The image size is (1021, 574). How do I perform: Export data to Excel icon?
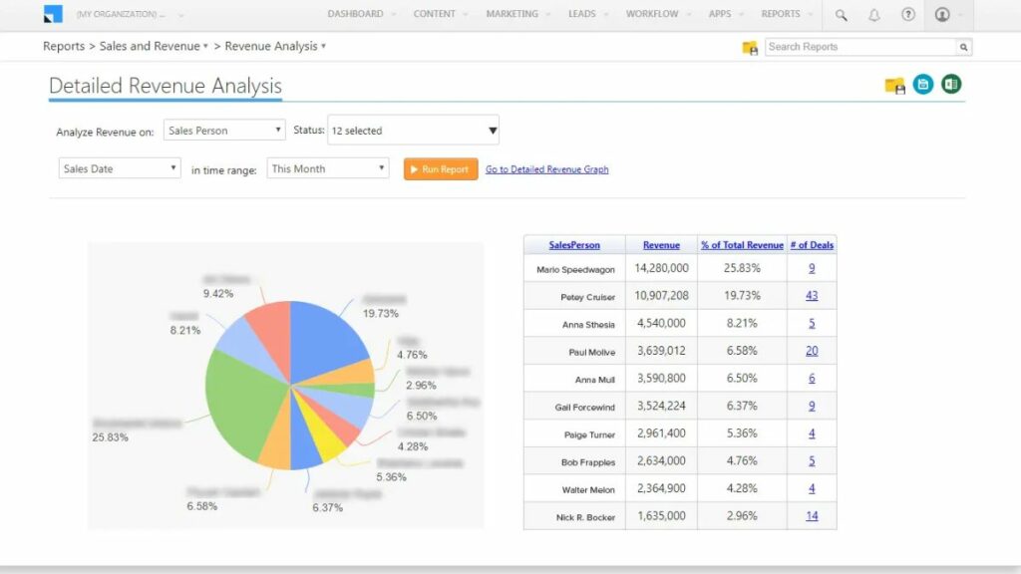950,85
